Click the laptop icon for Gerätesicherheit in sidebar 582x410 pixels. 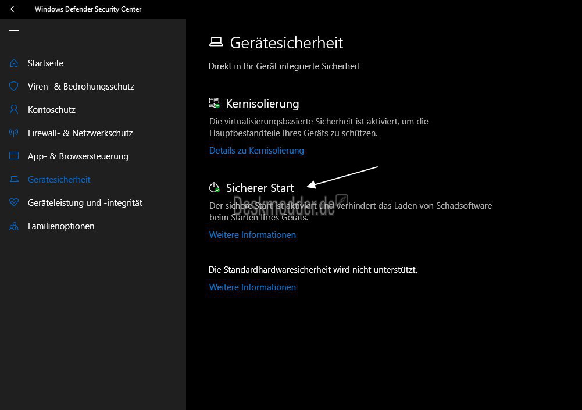pos(14,179)
